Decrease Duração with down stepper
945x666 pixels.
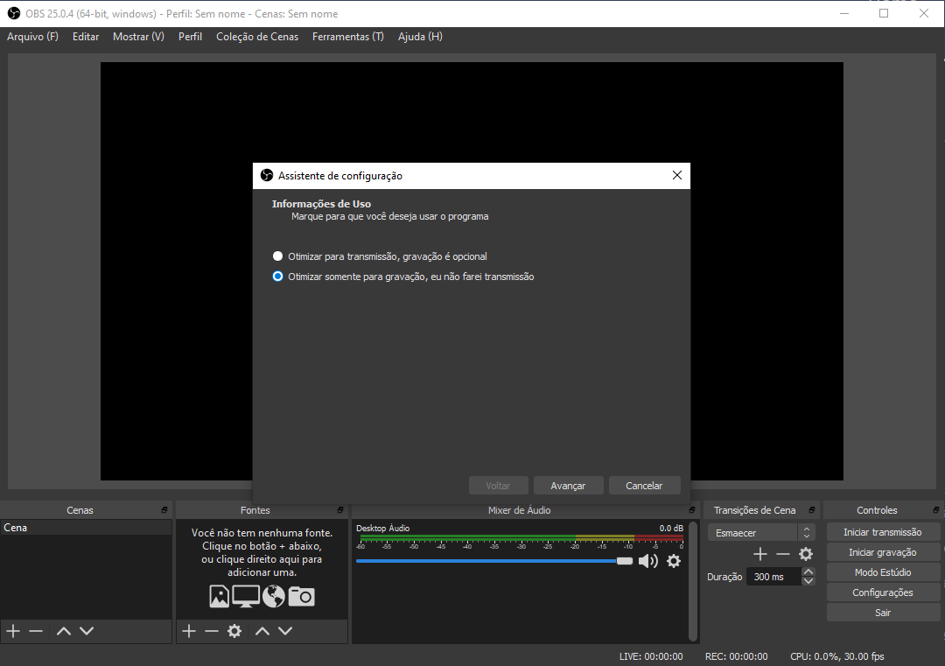[x=808, y=581]
